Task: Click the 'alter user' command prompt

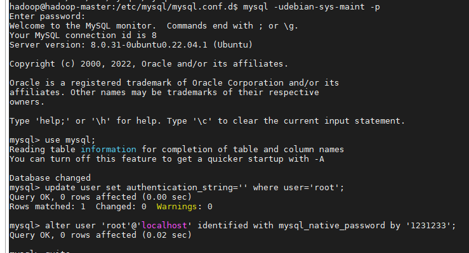Action: (232, 226)
